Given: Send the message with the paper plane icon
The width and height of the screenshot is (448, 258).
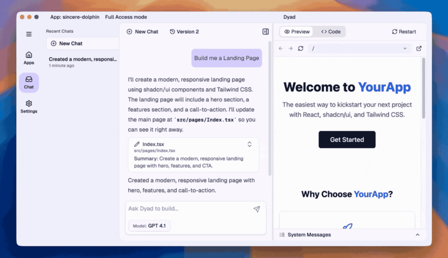Looking at the screenshot, I should coord(257,209).
